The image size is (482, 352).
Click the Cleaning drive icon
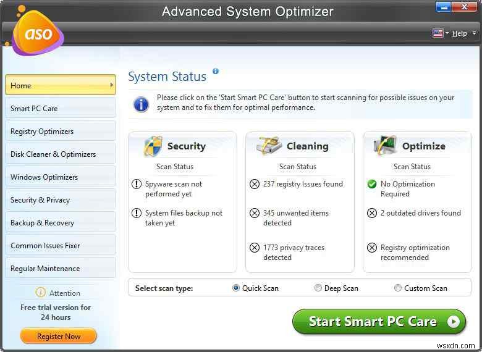(269, 146)
